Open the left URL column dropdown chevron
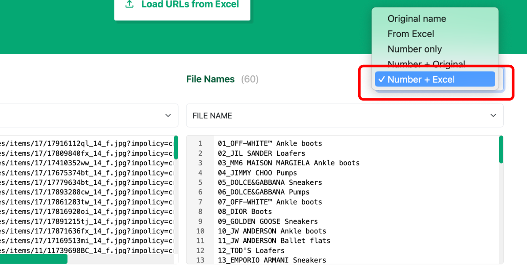This screenshot has height=265, width=527. [x=168, y=116]
